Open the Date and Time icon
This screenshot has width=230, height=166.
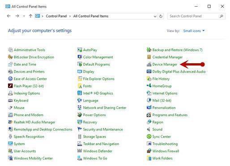coord(10,64)
